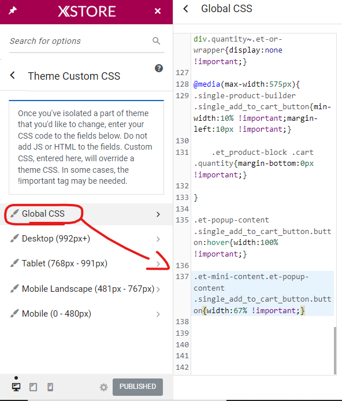Click the closing brace on line 133
The height and width of the screenshot is (401, 342).
point(196,198)
